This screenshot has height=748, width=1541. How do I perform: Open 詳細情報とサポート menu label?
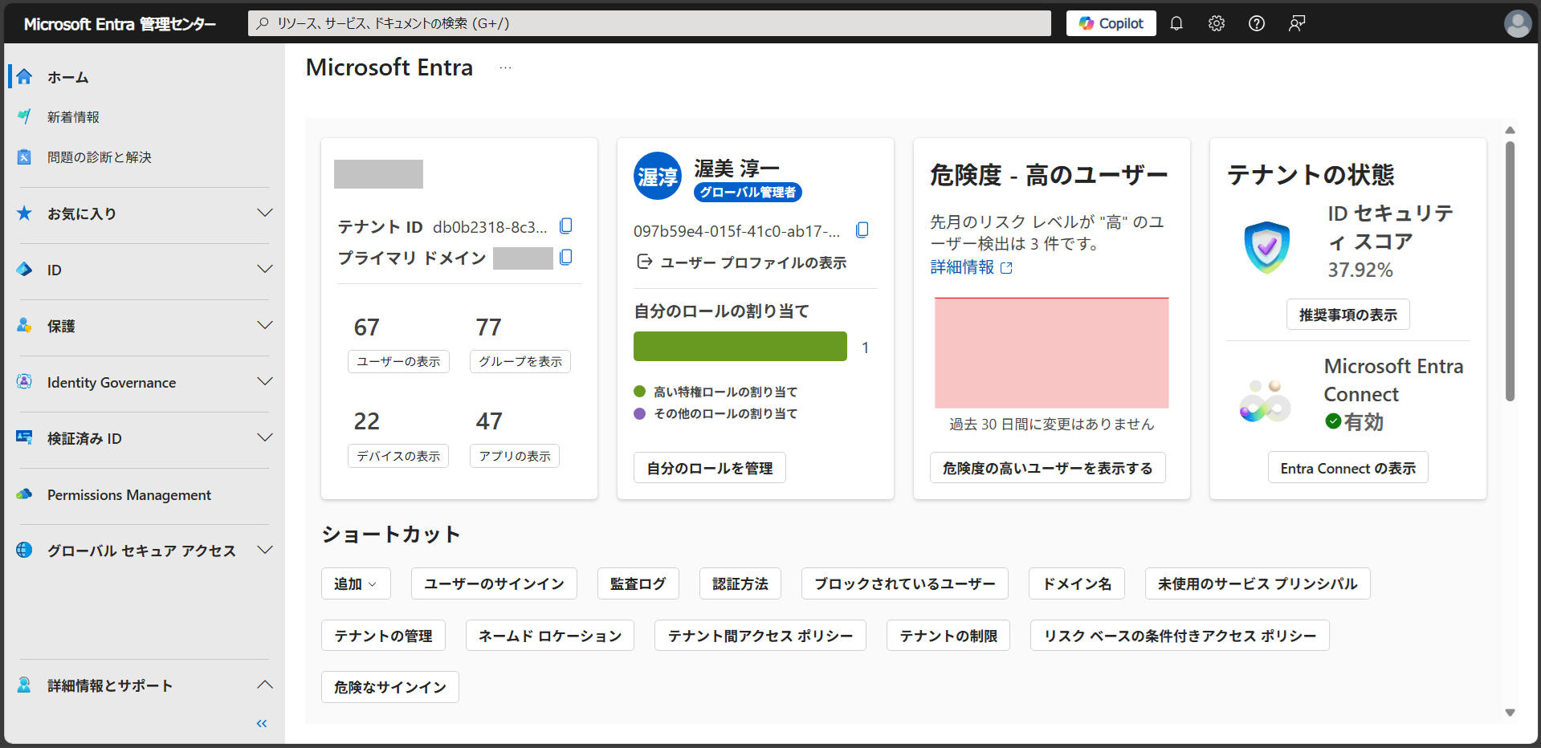coord(110,685)
